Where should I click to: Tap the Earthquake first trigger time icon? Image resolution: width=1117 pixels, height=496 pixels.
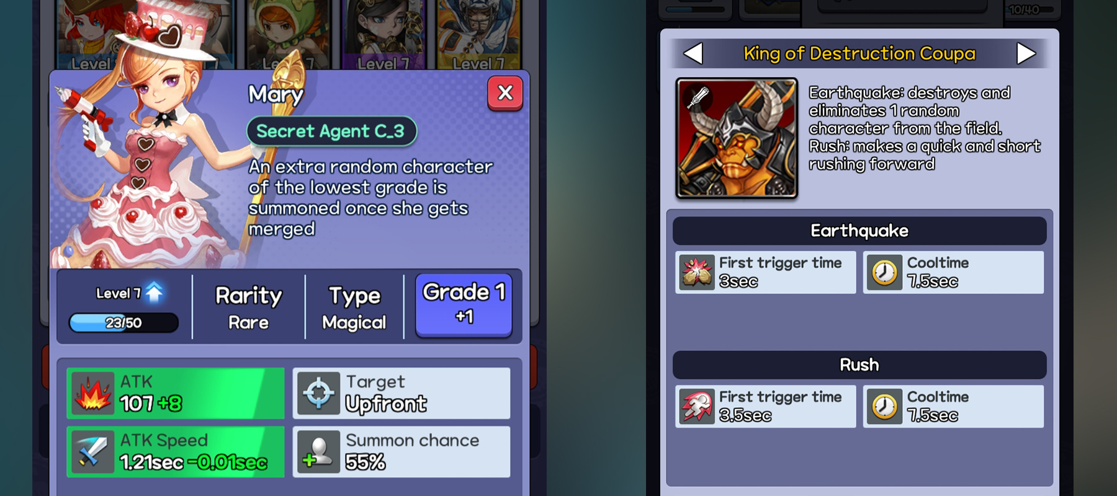coord(697,272)
